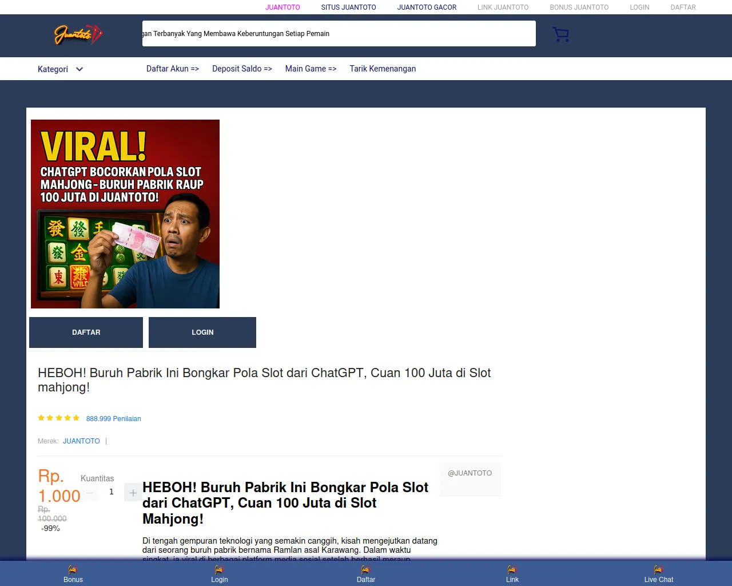Decrease quantity with the minus button
732x586 pixels.
point(90,492)
